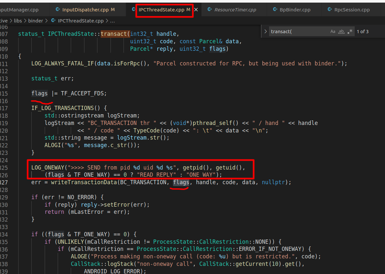
Task: Click 'reply->setError(err)' on line 330
Action: [114, 205]
